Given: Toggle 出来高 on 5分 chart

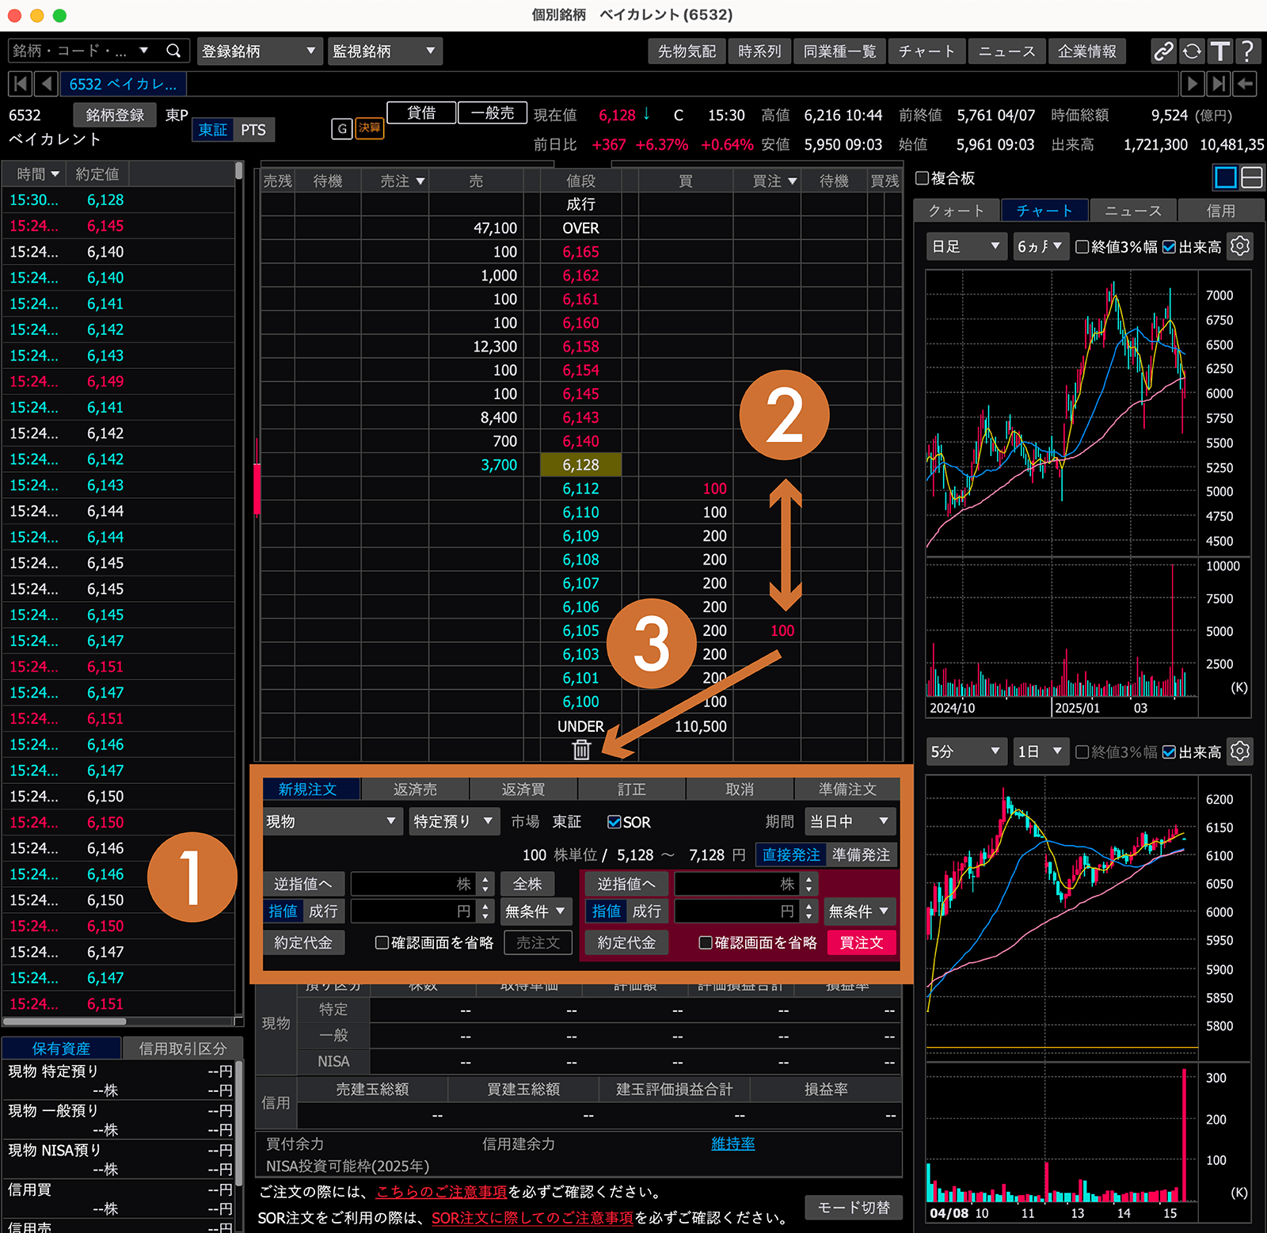Looking at the screenshot, I should tap(1169, 752).
